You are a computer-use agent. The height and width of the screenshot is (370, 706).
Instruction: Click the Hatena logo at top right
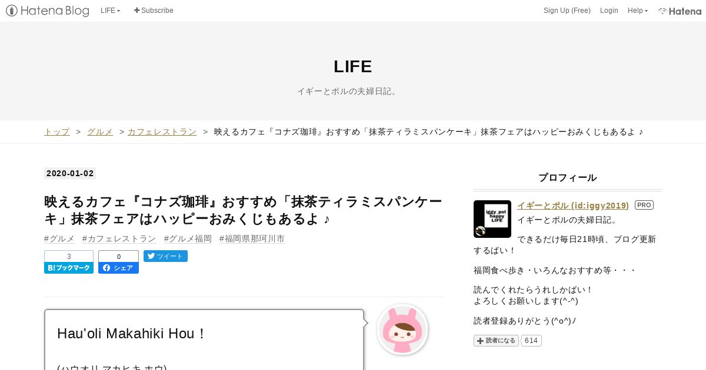coord(680,11)
